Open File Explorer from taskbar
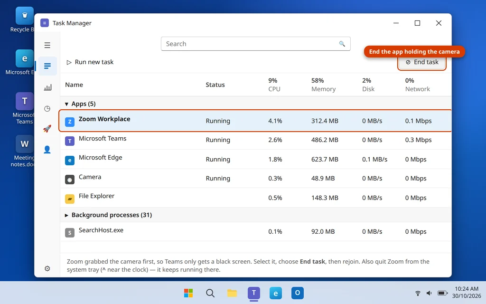 232,293
